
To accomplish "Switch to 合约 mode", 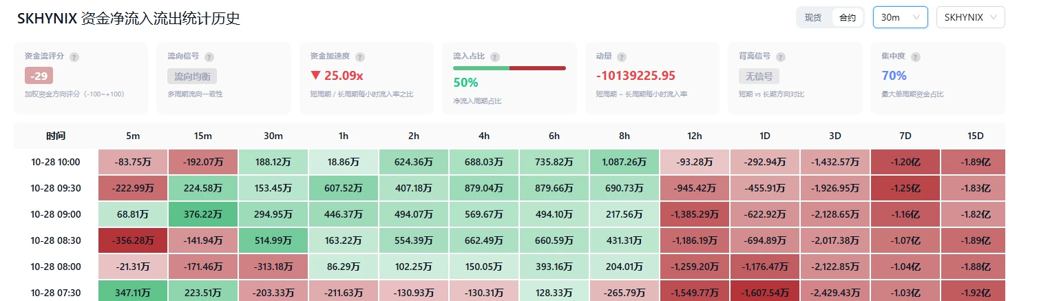I will coord(847,17).
